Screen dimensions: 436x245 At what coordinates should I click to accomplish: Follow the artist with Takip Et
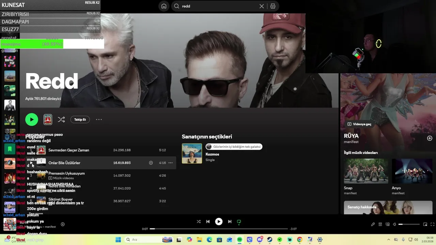pos(80,119)
